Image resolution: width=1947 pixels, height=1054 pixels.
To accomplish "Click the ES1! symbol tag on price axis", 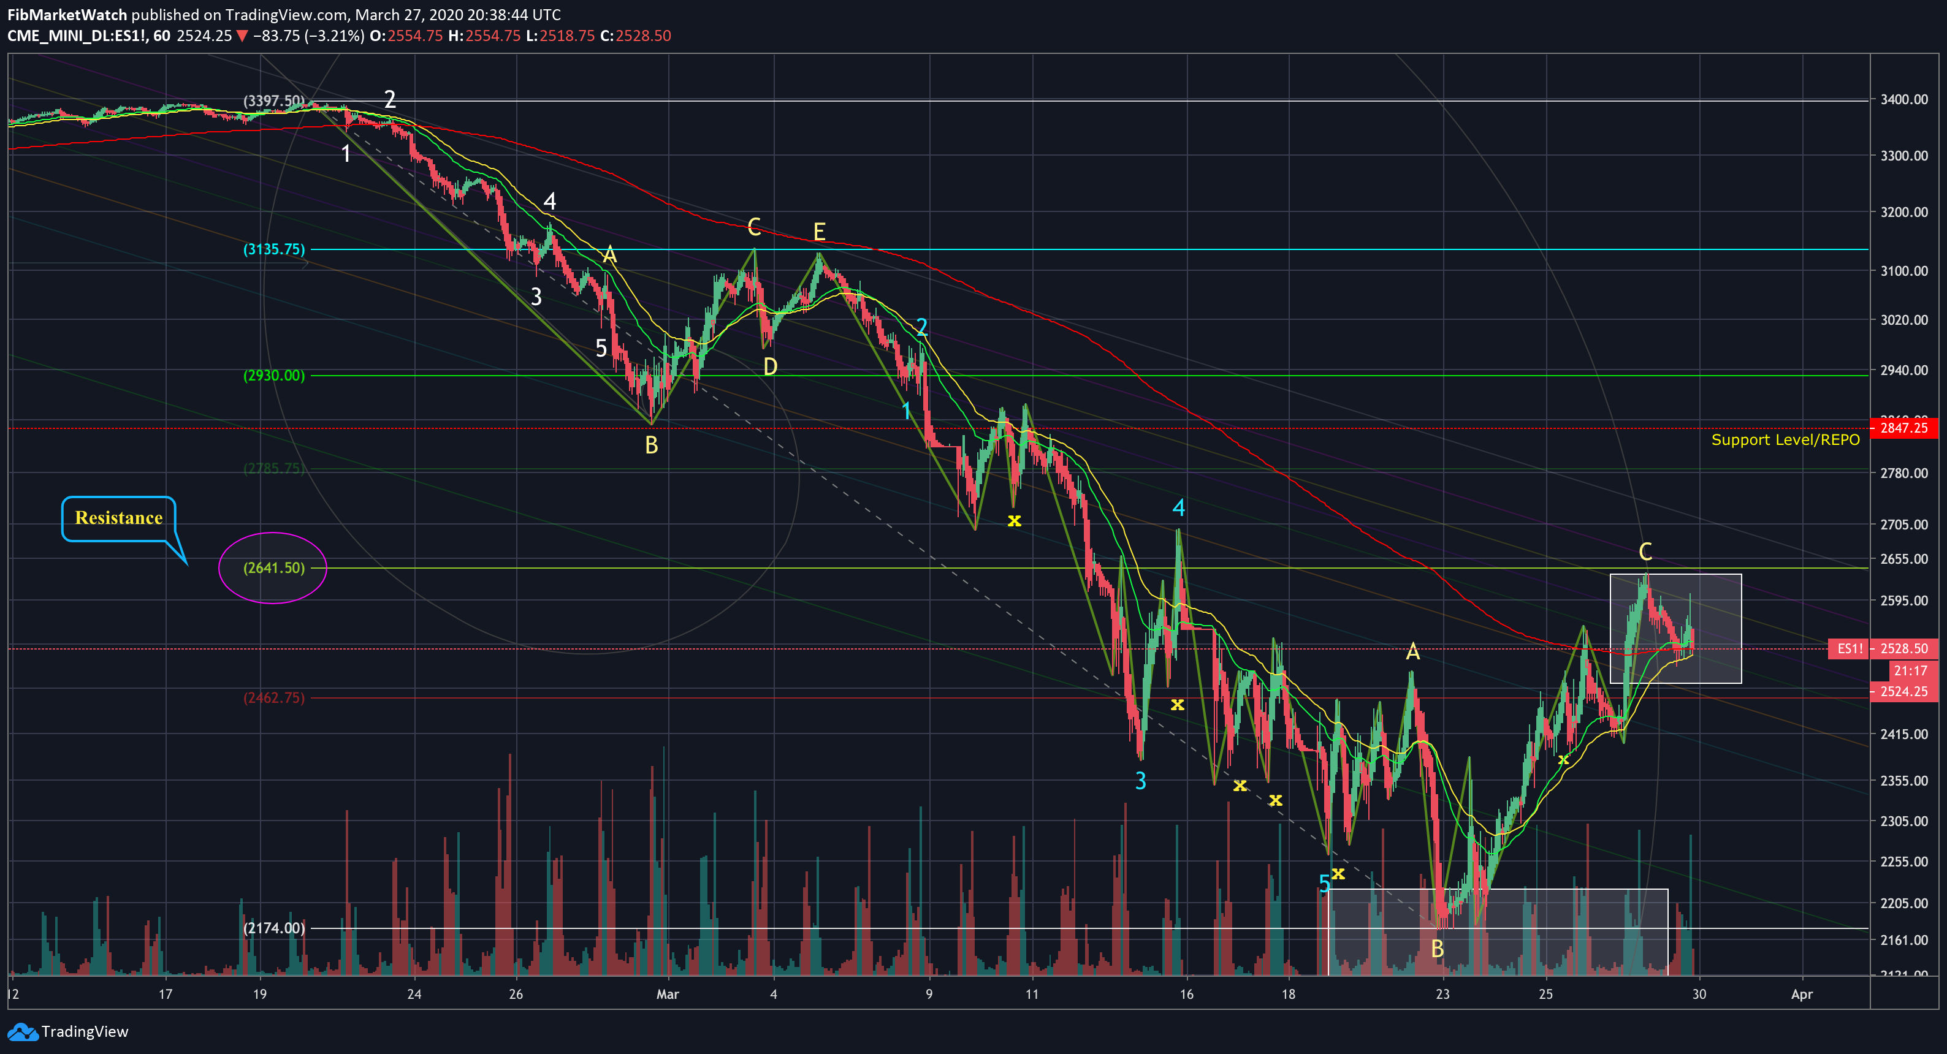I will (1849, 648).
